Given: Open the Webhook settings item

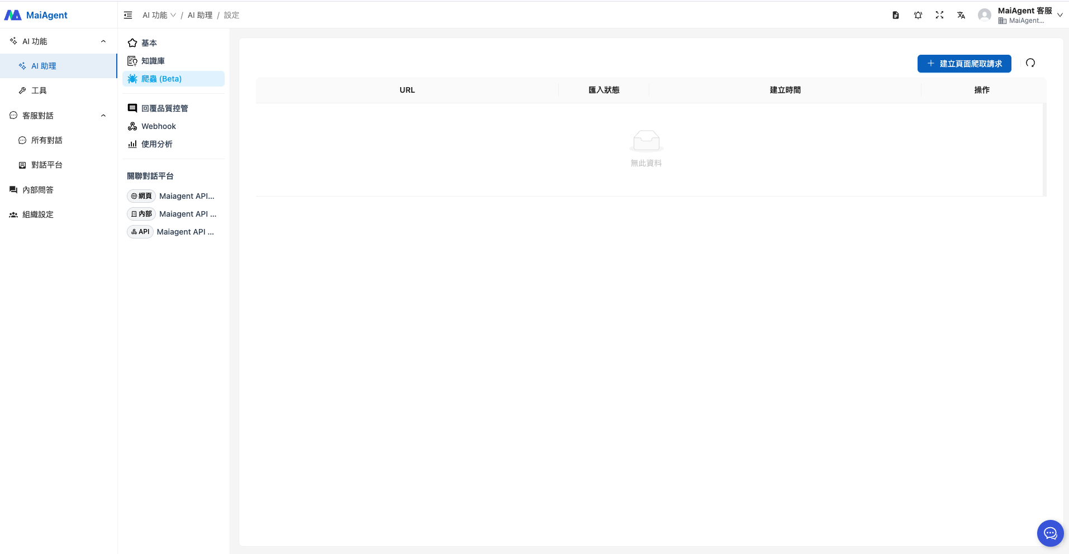Looking at the screenshot, I should pos(158,126).
